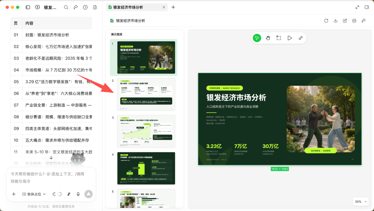Expand the preview to fullscreen
The height and width of the screenshot is (211, 374).
(357, 7)
